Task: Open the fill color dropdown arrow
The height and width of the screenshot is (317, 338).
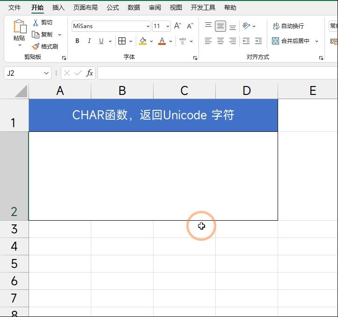Action: pos(151,41)
